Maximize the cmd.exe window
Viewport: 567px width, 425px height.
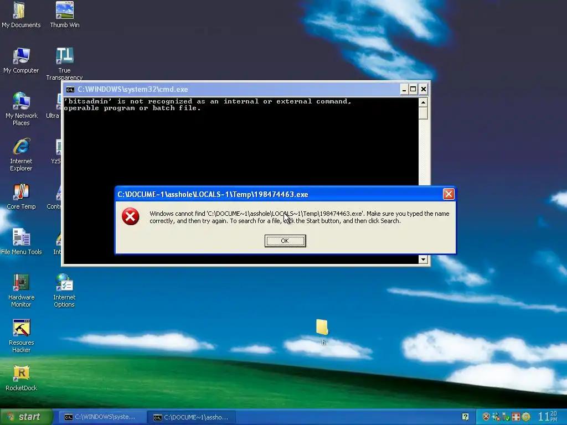point(413,89)
